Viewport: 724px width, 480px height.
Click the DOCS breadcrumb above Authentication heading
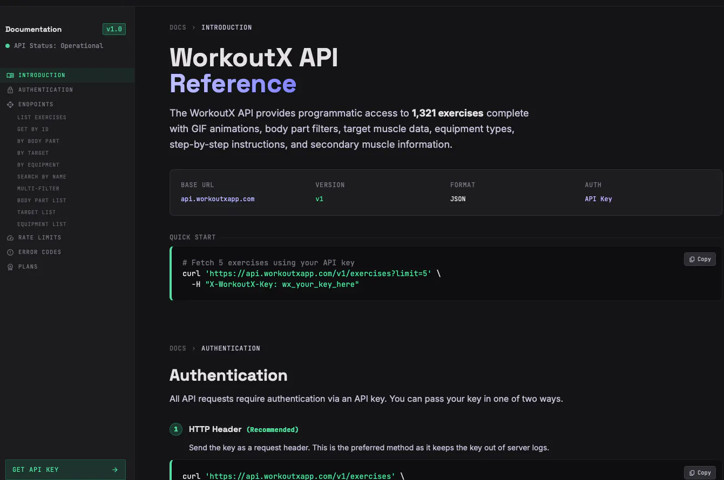click(x=178, y=348)
